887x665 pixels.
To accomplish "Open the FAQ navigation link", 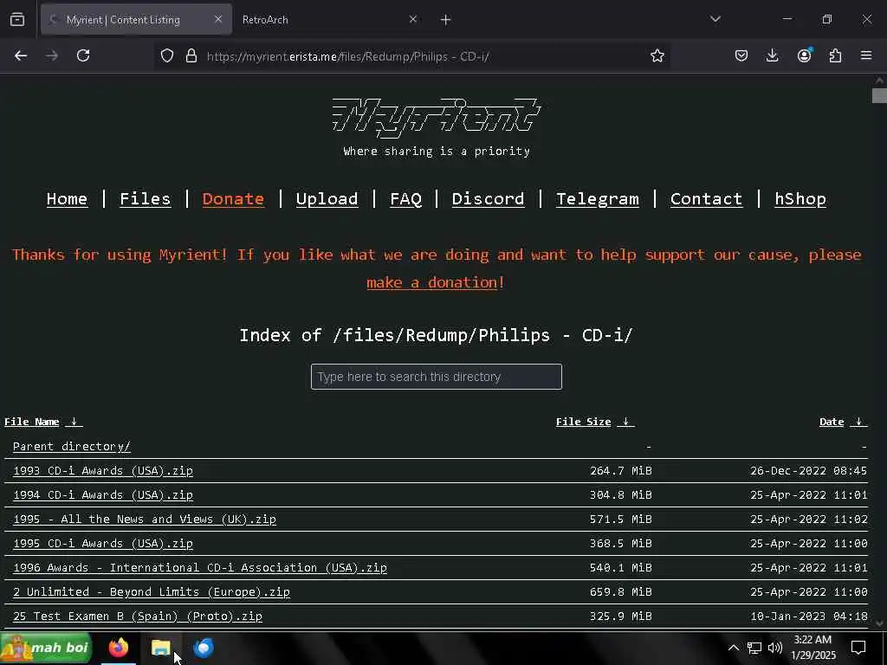I will [405, 199].
